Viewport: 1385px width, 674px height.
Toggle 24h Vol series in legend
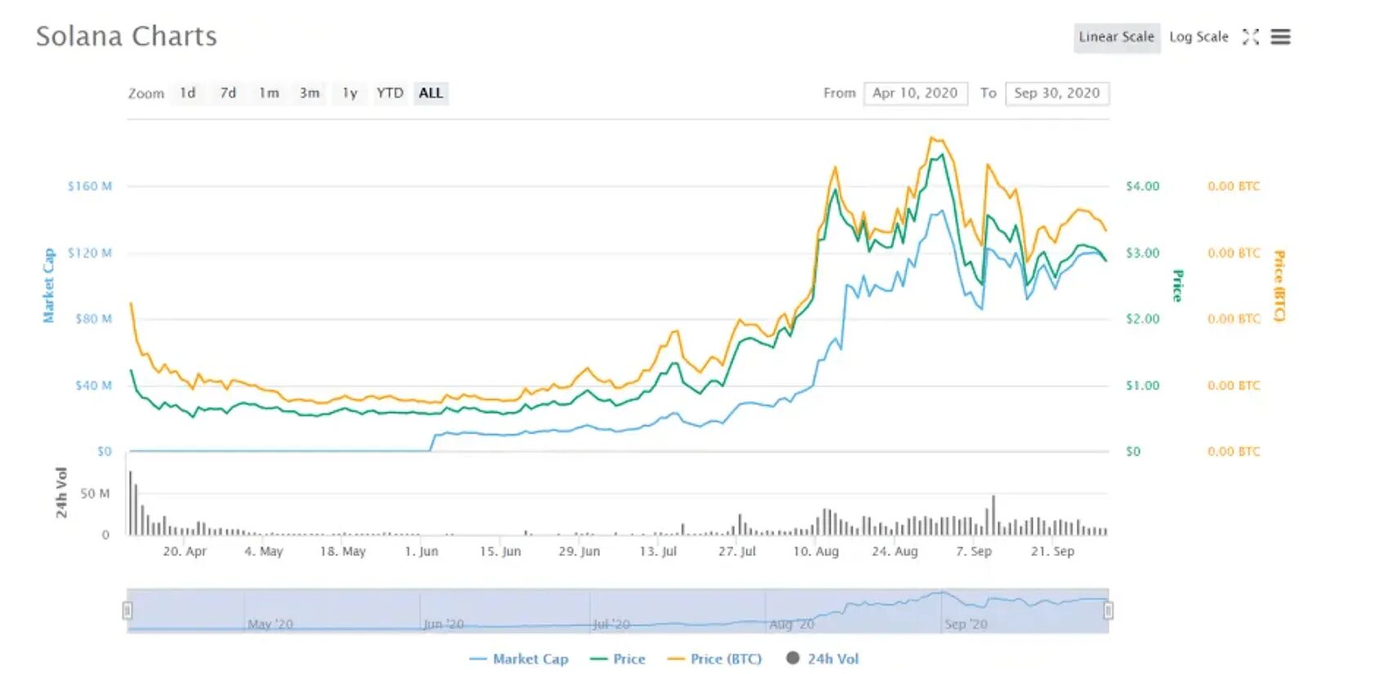(x=822, y=658)
